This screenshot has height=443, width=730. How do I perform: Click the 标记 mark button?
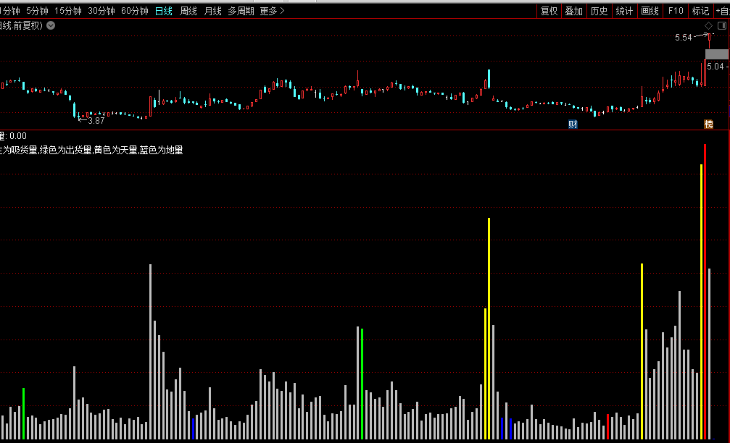700,11
